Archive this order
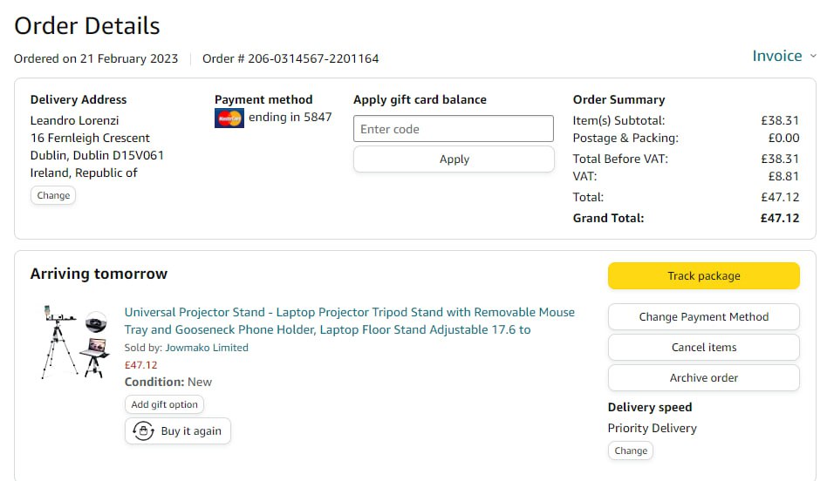The width and height of the screenshot is (827, 481). [x=703, y=378]
